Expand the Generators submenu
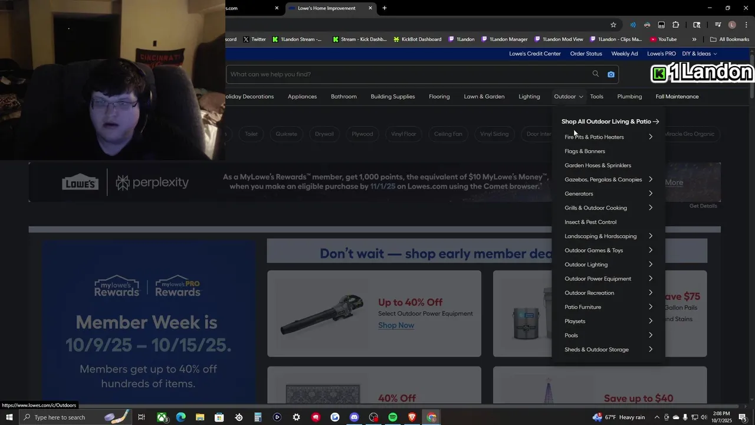This screenshot has height=425, width=755. pyautogui.click(x=651, y=194)
